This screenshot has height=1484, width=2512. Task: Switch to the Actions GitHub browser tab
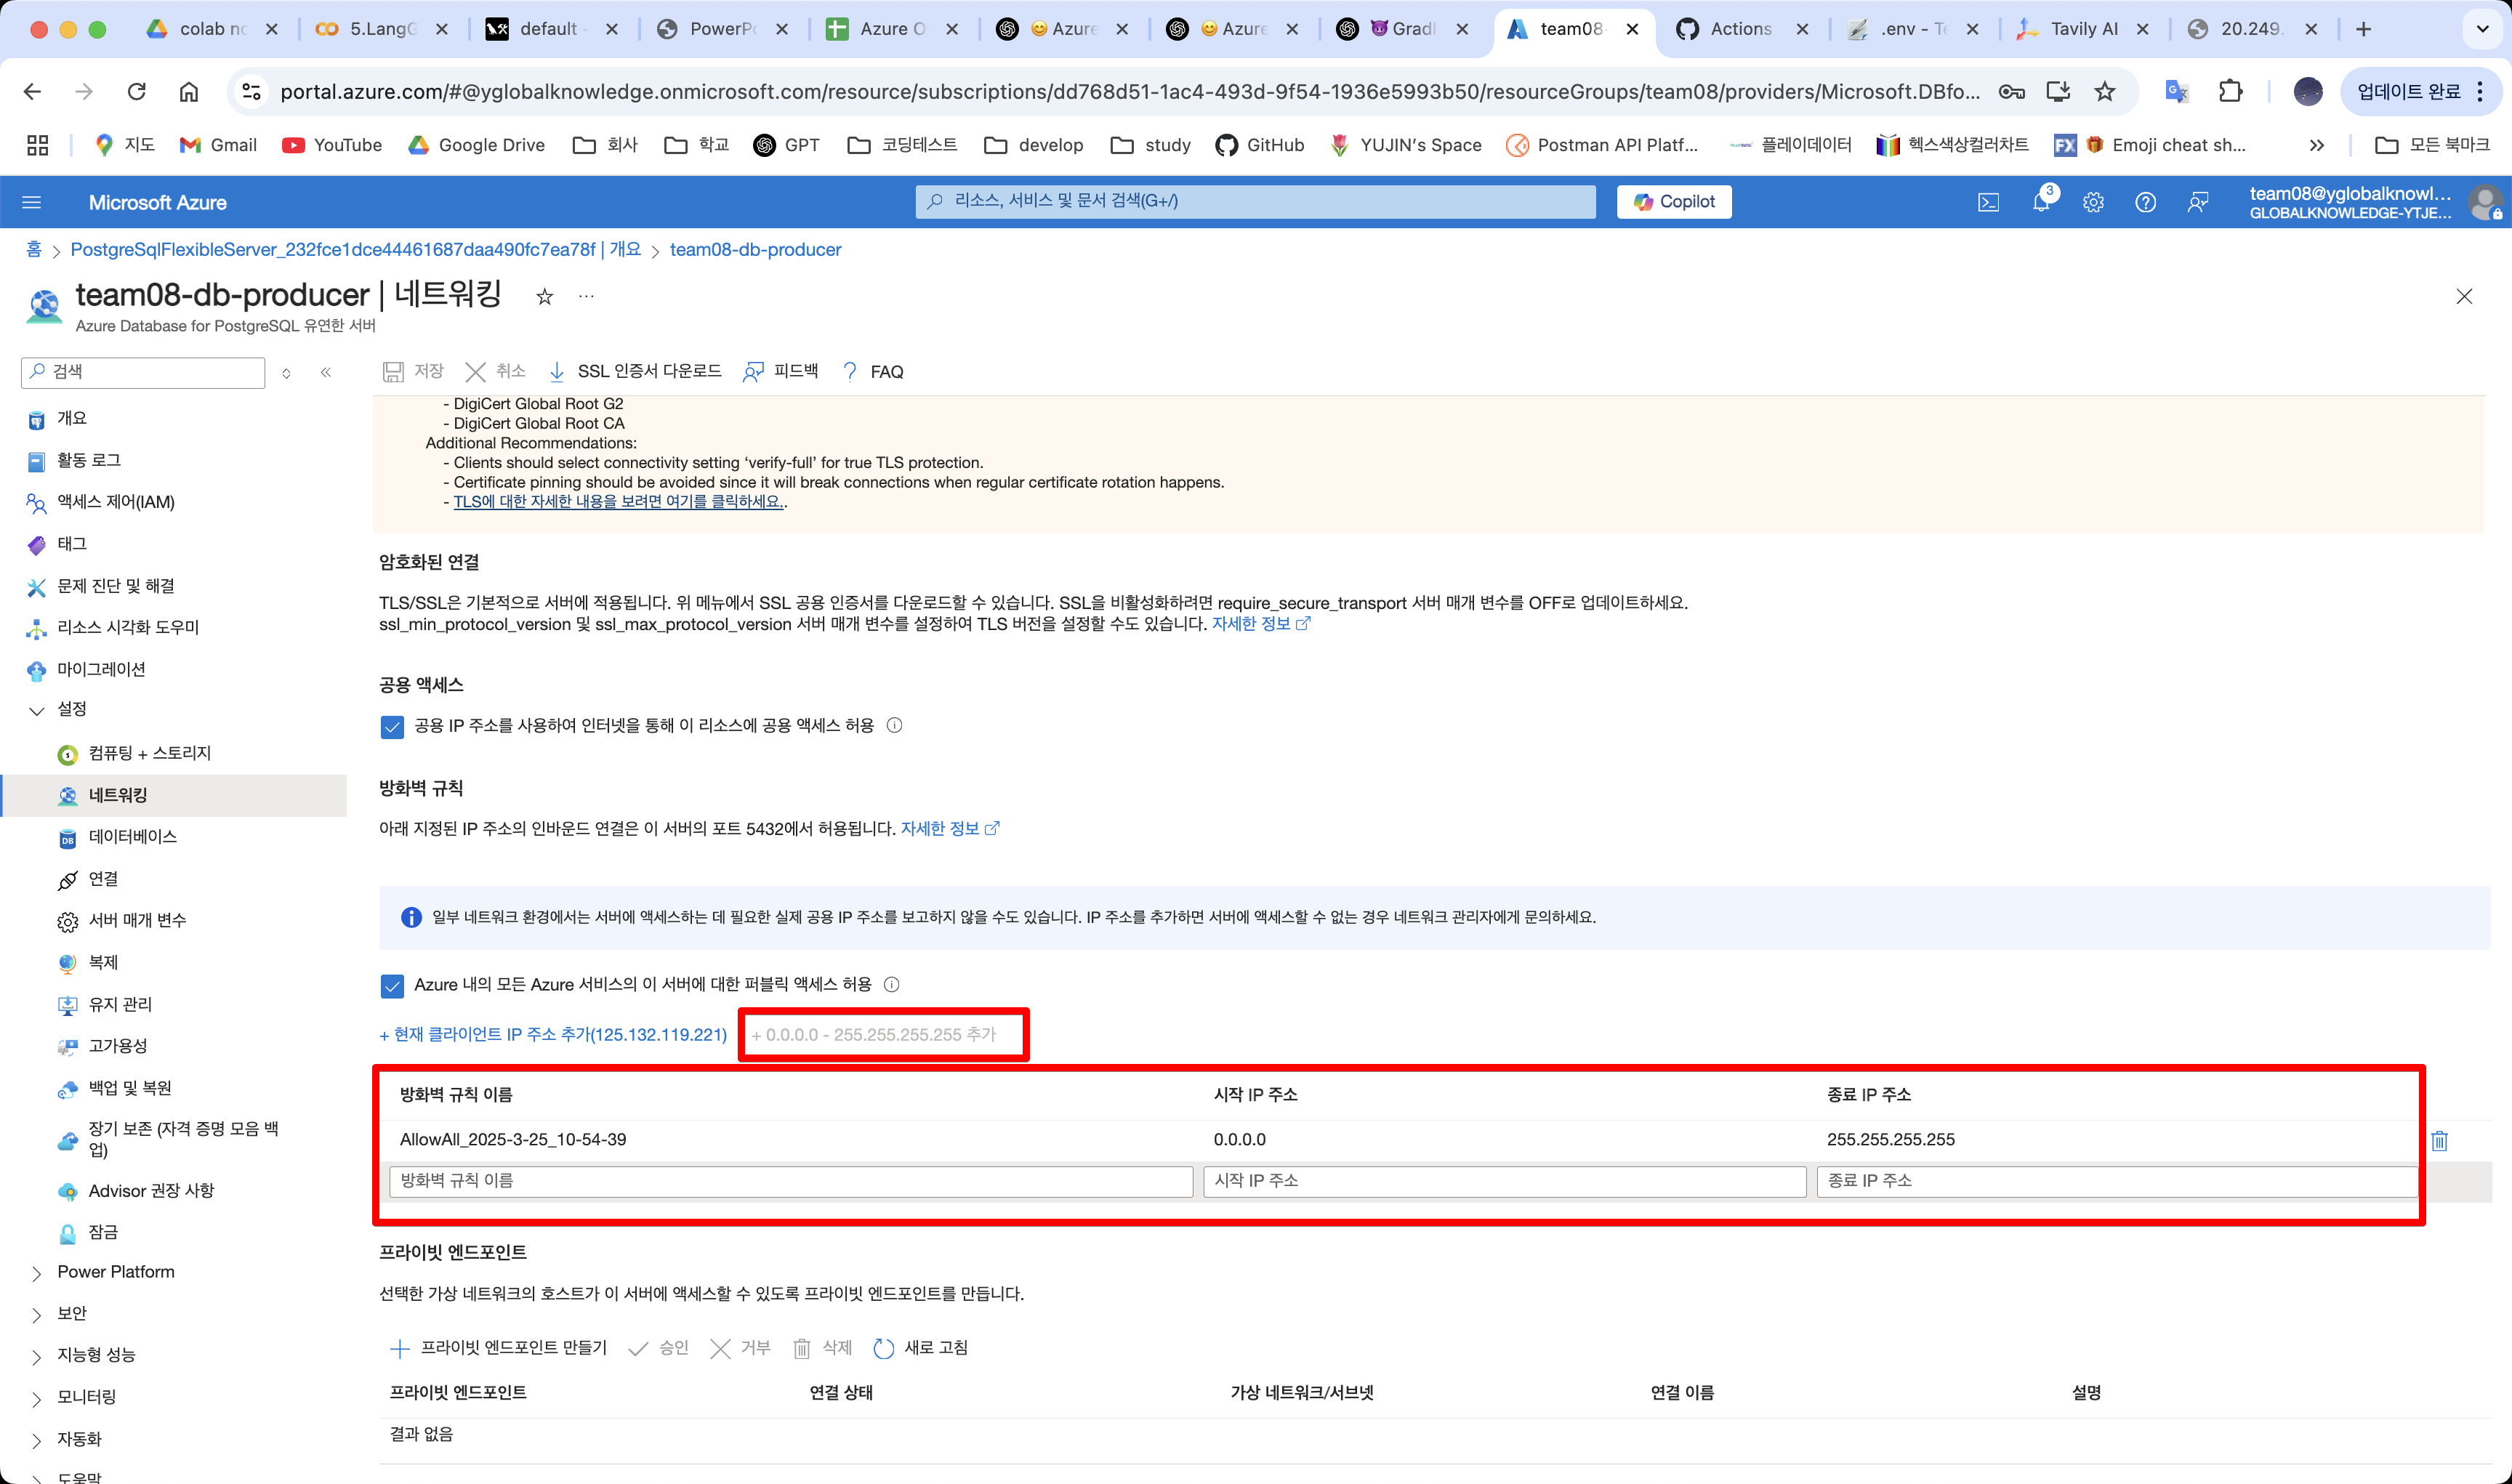point(1741,29)
